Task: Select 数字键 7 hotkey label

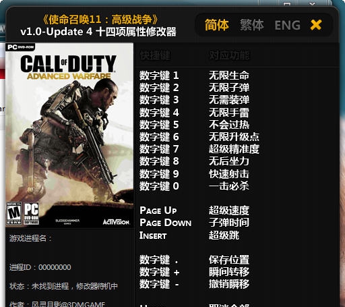Action: (x=159, y=149)
